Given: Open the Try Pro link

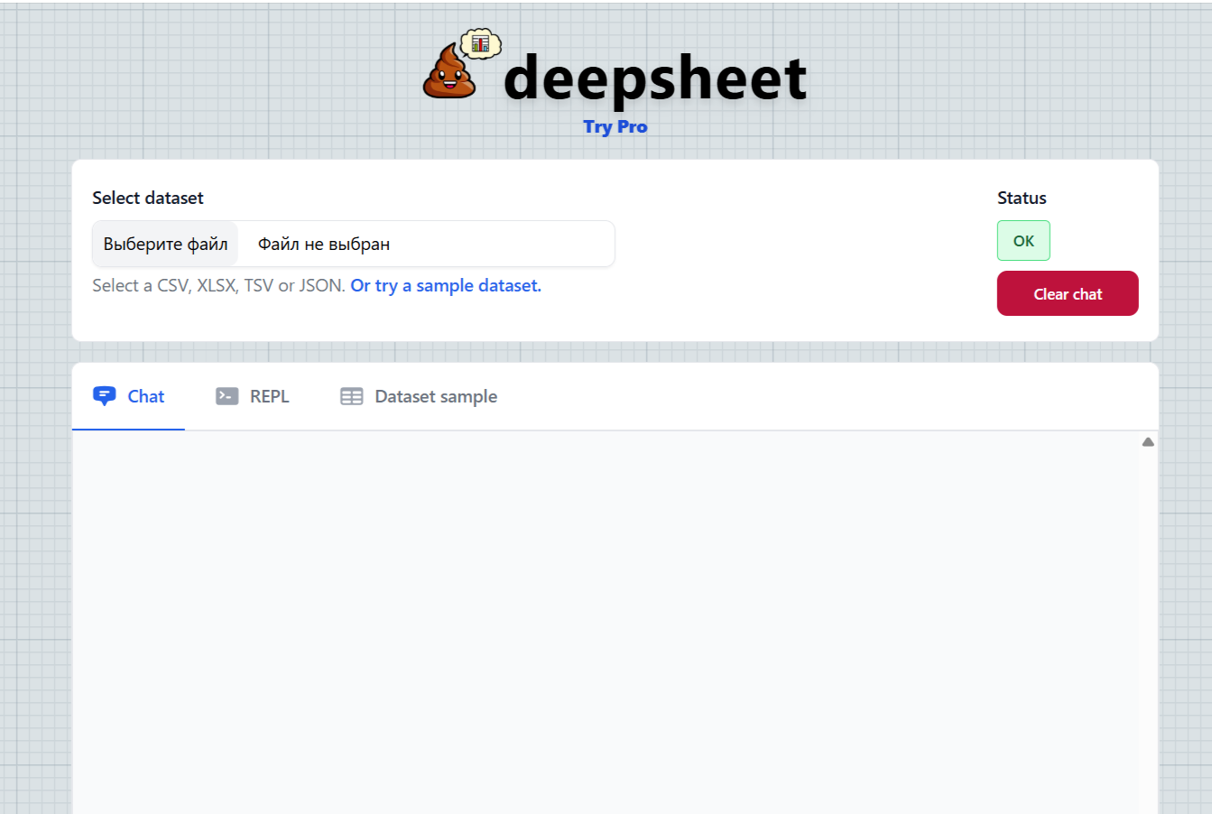Looking at the screenshot, I should coord(615,127).
